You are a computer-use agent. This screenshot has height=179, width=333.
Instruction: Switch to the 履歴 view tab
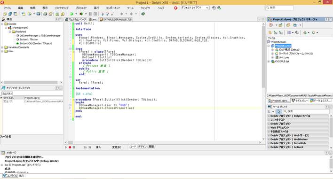coord(151,147)
